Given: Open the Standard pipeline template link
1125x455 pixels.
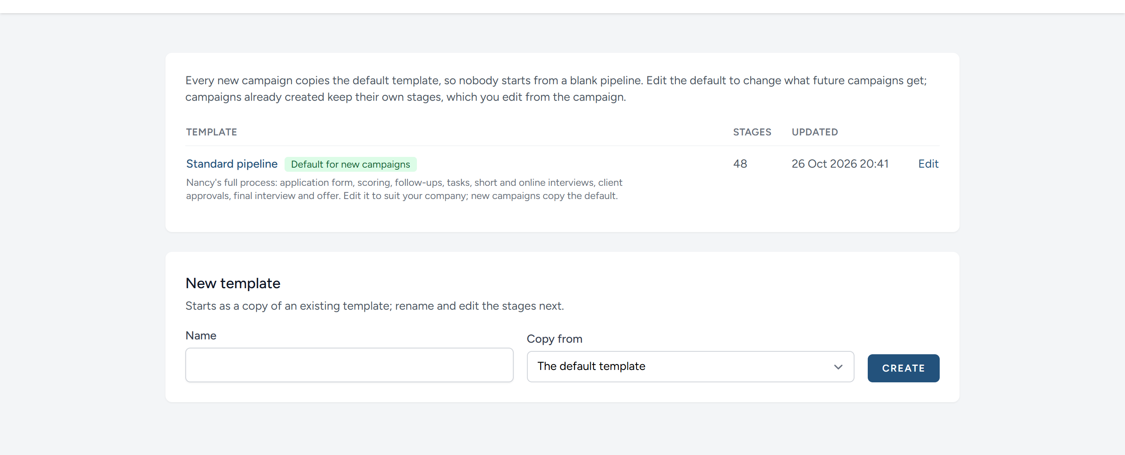Looking at the screenshot, I should (x=232, y=164).
